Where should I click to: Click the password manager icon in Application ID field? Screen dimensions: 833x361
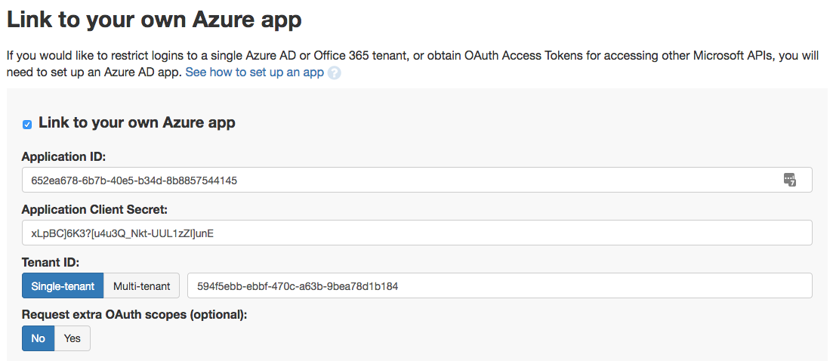pyautogui.click(x=790, y=180)
